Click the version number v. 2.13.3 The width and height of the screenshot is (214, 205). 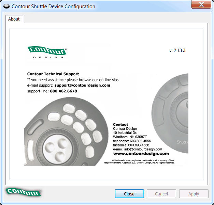click(177, 51)
